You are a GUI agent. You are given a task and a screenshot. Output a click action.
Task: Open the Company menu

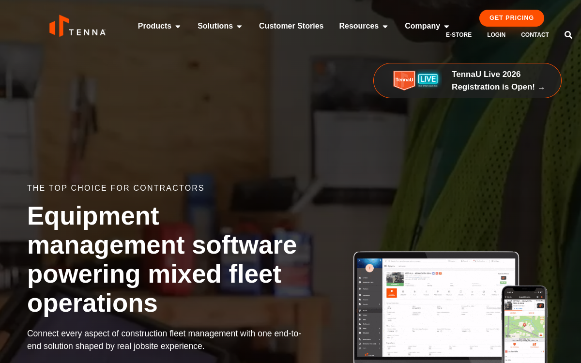point(422,26)
